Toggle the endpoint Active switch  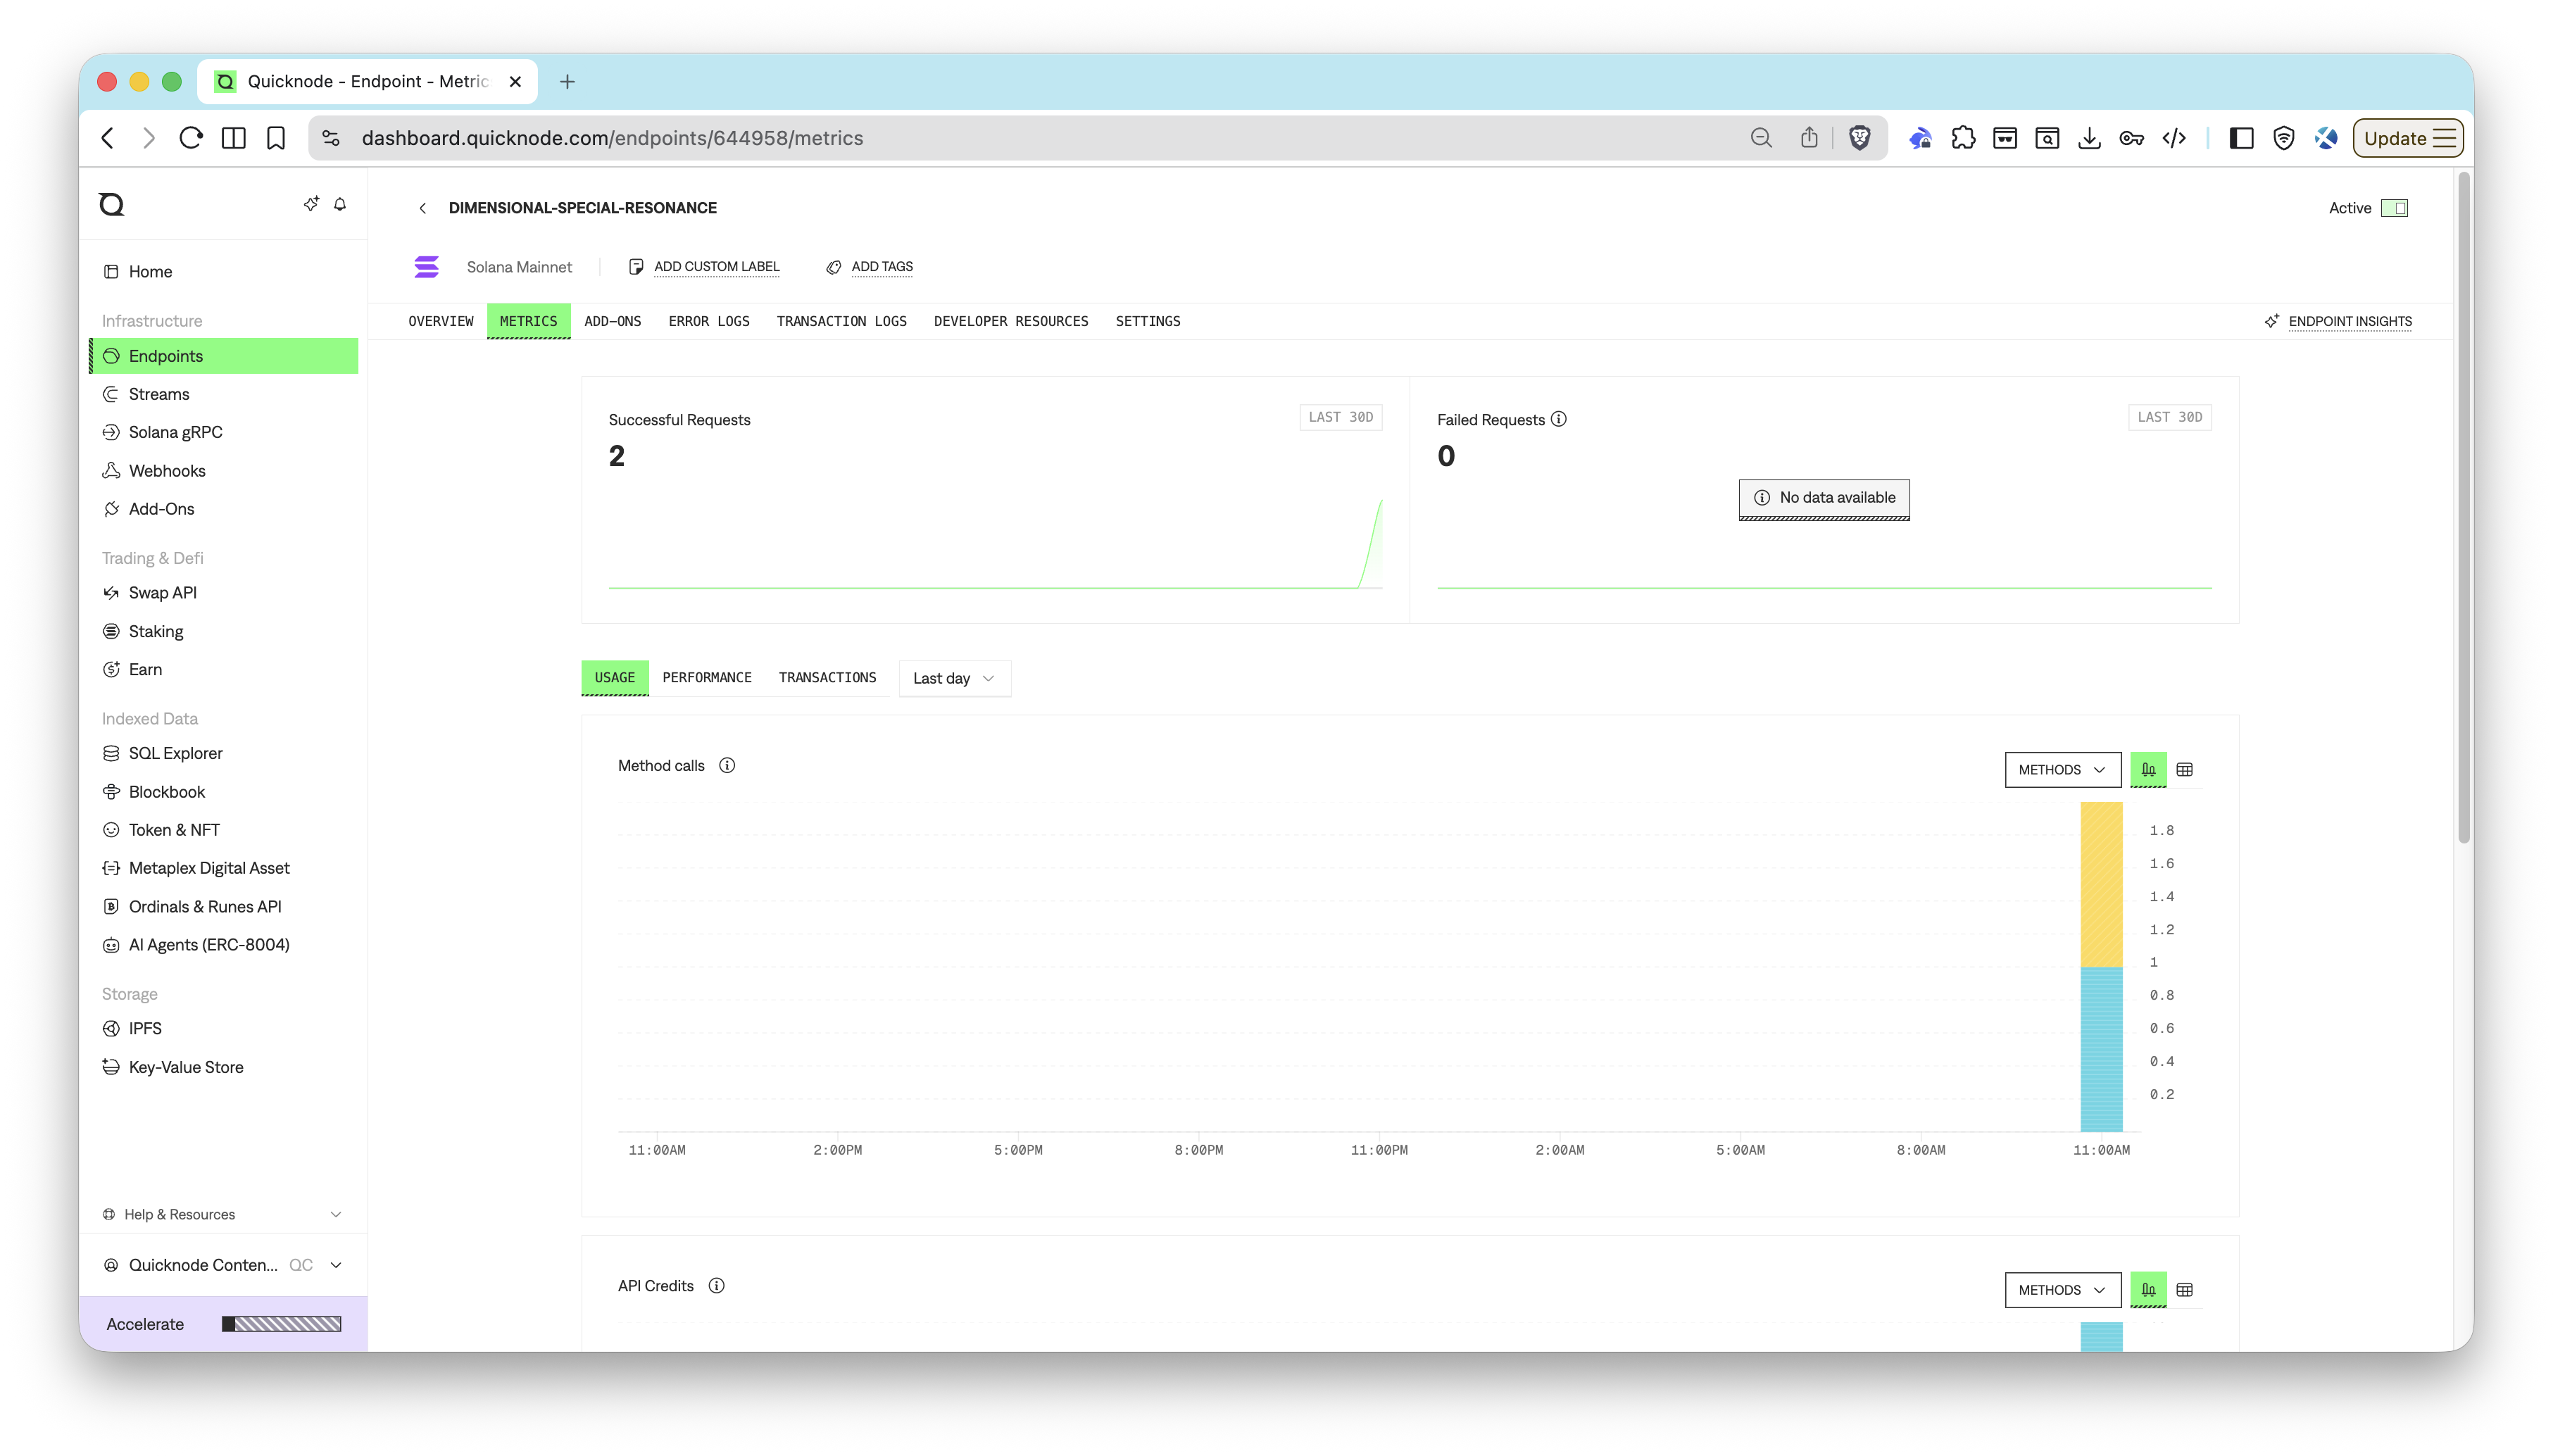(2394, 208)
